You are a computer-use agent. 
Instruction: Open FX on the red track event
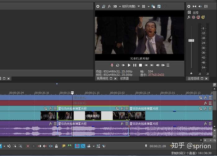[x=206, y=103]
